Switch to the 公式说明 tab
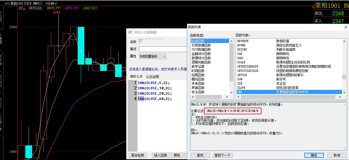The height and width of the screenshot is (160, 349). point(152,77)
